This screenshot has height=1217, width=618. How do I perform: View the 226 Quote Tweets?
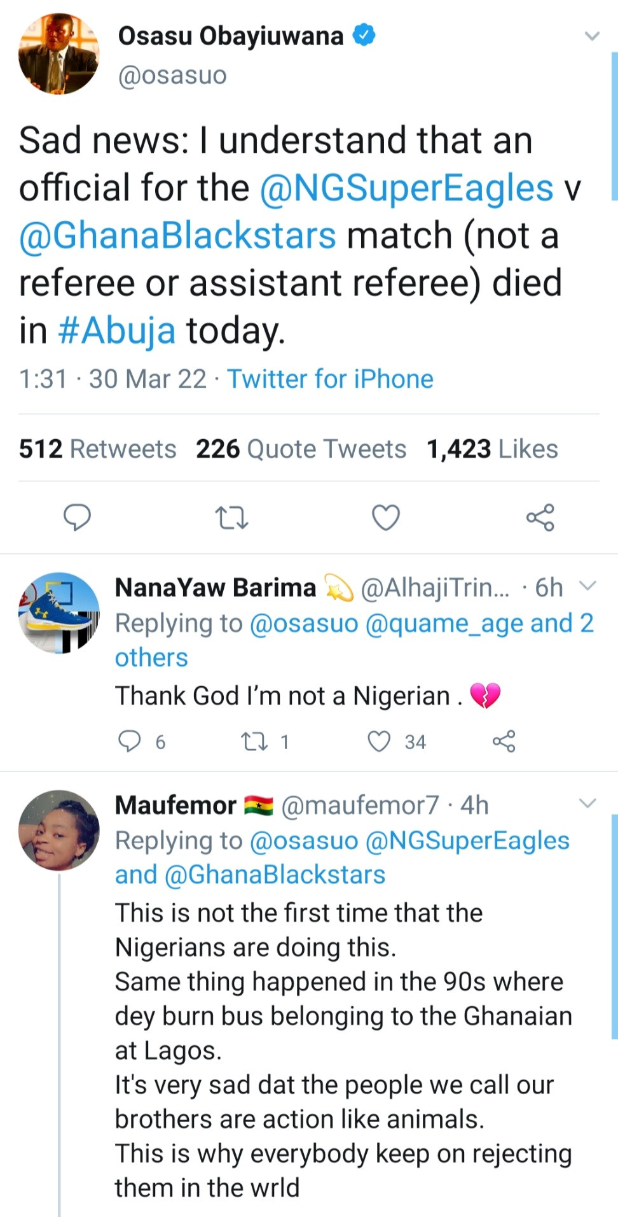pyautogui.click(x=301, y=449)
